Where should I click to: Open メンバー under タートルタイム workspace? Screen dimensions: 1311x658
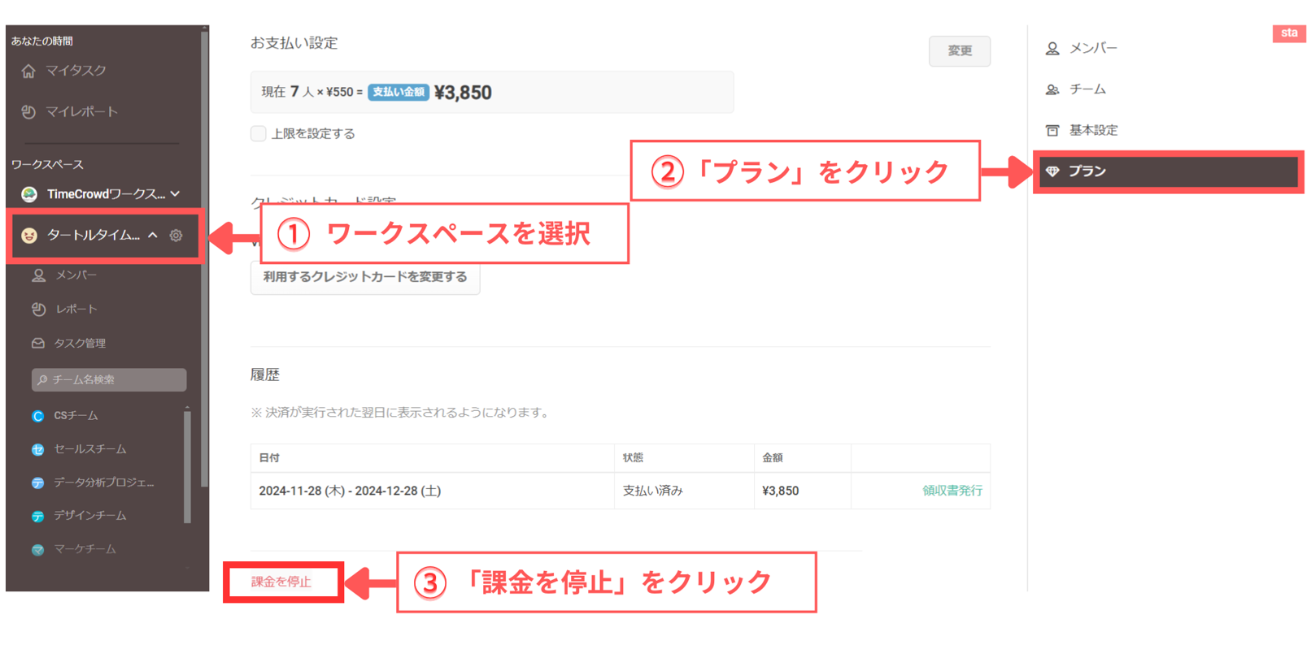point(76,275)
